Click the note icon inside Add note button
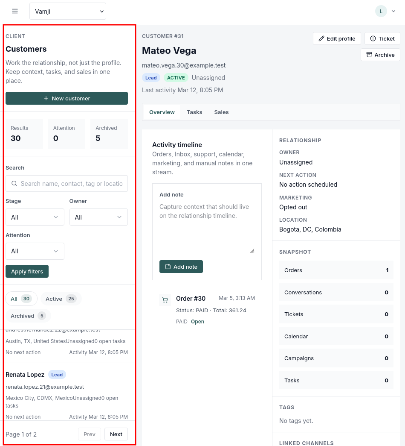 168,266
